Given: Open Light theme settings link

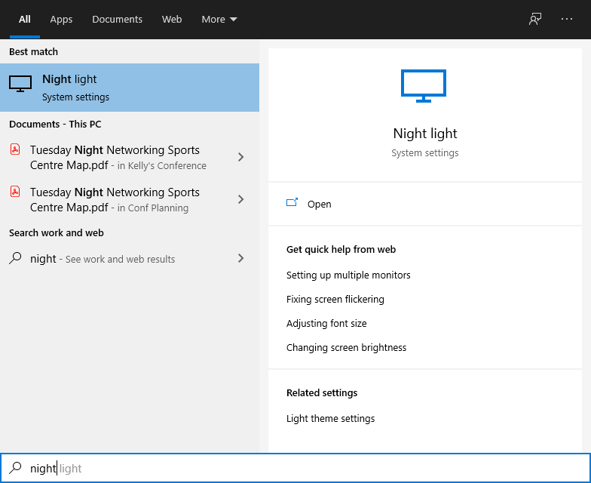Looking at the screenshot, I should click(330, 418).
